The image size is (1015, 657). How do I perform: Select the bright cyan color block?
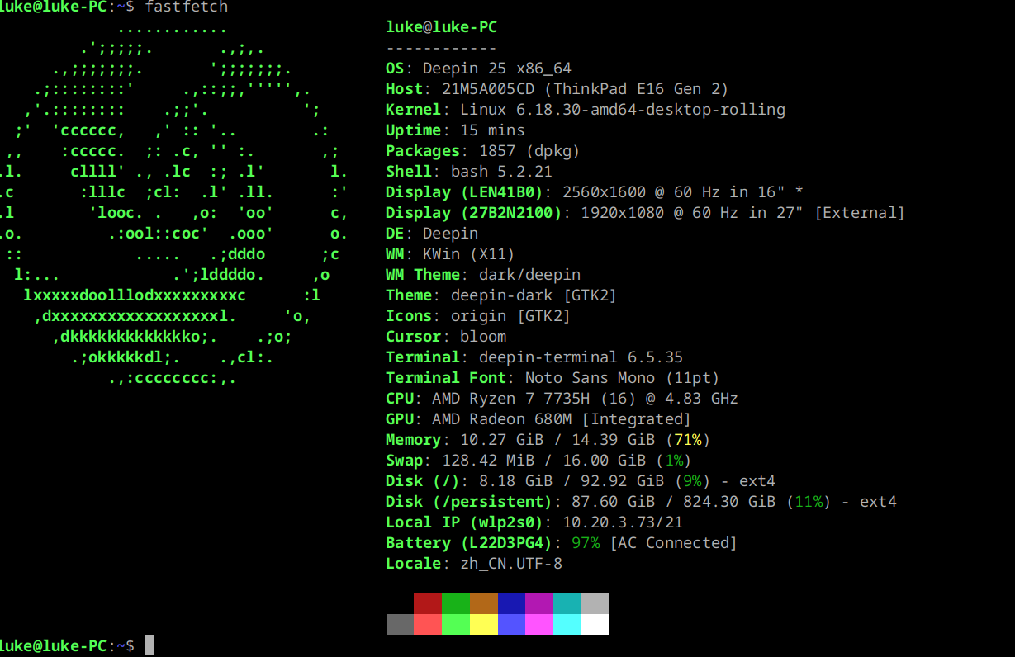click(567, 625)
